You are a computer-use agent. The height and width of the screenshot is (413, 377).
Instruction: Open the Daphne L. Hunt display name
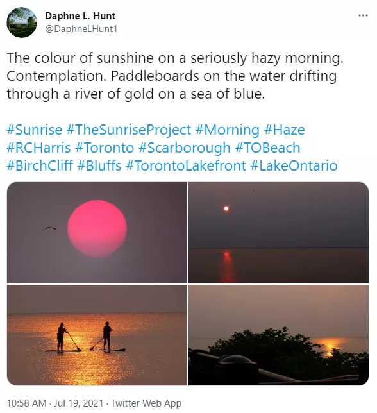click(80, 16)
